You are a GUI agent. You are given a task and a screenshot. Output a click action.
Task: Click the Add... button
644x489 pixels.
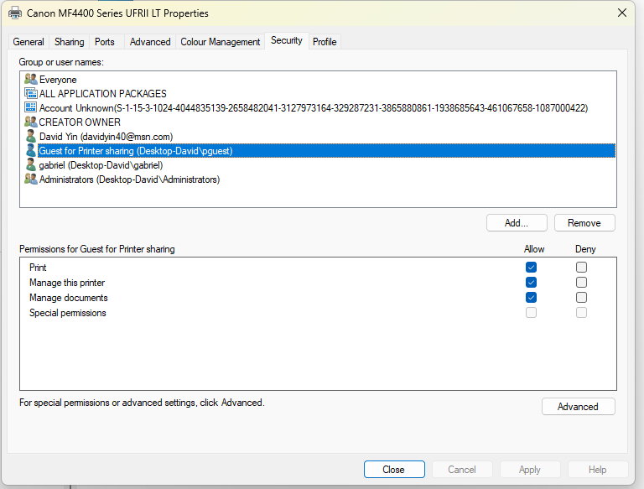point(517,223)
